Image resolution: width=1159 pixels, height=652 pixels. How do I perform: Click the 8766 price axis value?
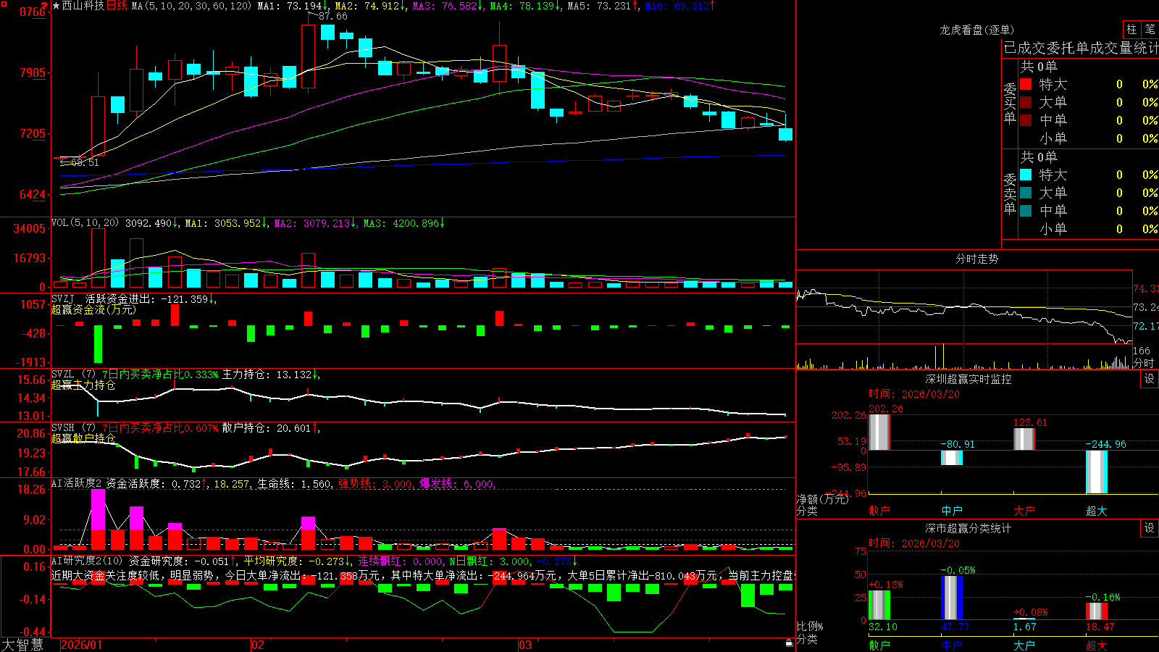coord(32,12)
